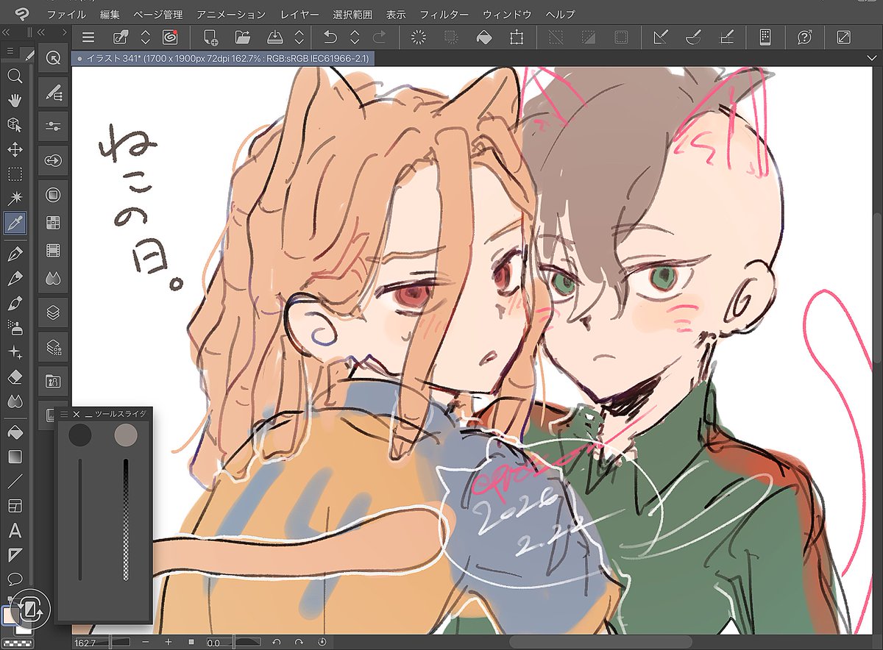
Task: Click rotate canvas left button in status bar
Action: click(277, 642)
